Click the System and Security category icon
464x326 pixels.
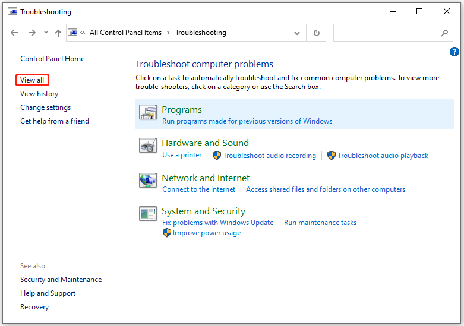(148, 214)
